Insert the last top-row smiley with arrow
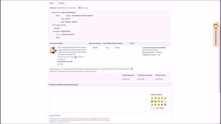The height and width of the screenshot is (124, 221). pos(165,98)
